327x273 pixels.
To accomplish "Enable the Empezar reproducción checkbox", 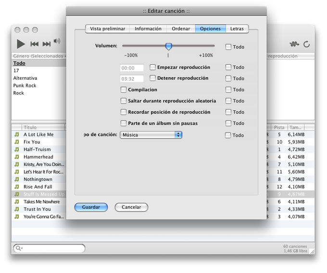I will (152, 67).
